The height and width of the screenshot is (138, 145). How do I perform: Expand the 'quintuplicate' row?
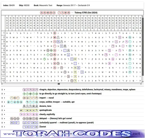(x=5, y=110)
